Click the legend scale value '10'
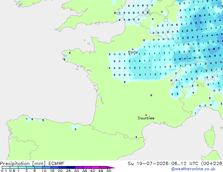The height and width of the screenshot is (172, 223). click(44, 171)
